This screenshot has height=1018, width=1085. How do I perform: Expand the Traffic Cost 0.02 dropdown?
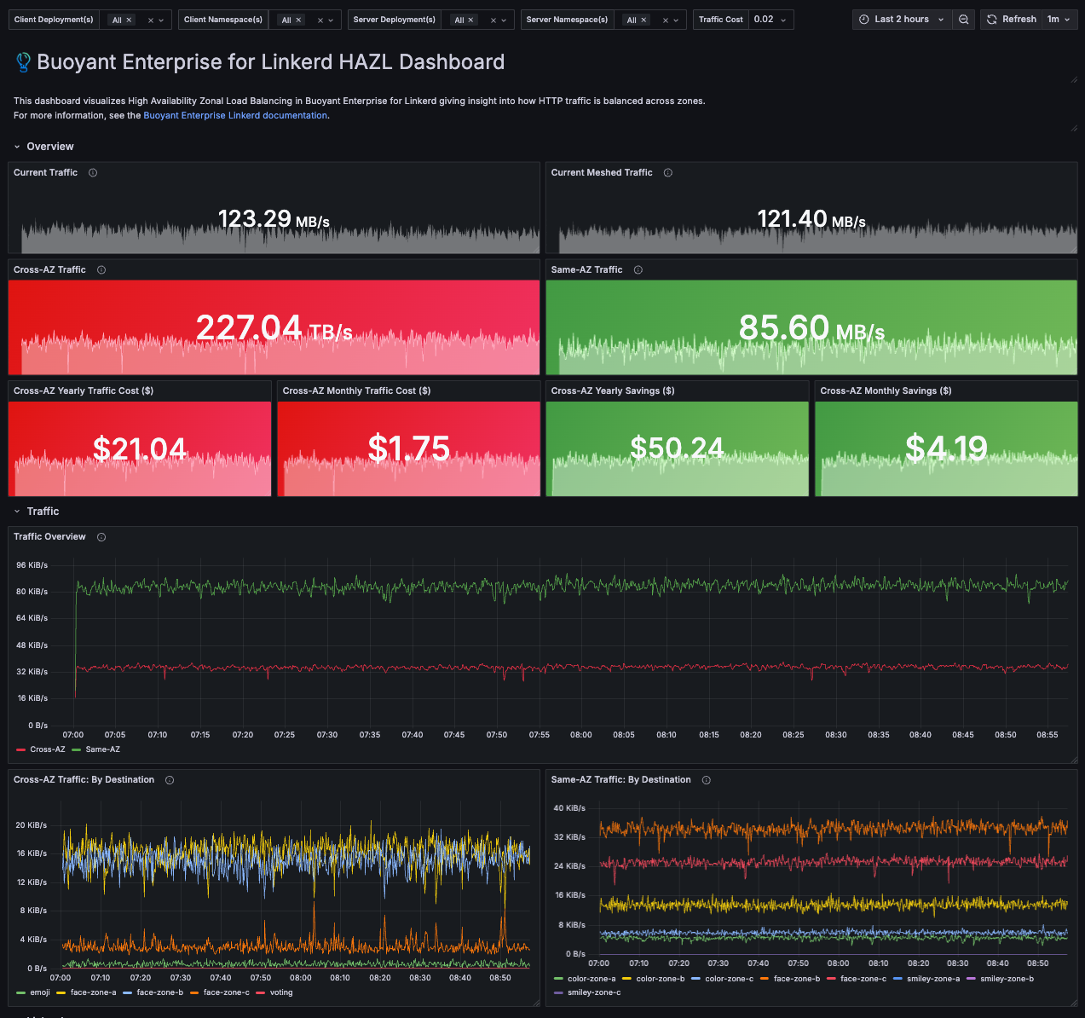(770, 20)
